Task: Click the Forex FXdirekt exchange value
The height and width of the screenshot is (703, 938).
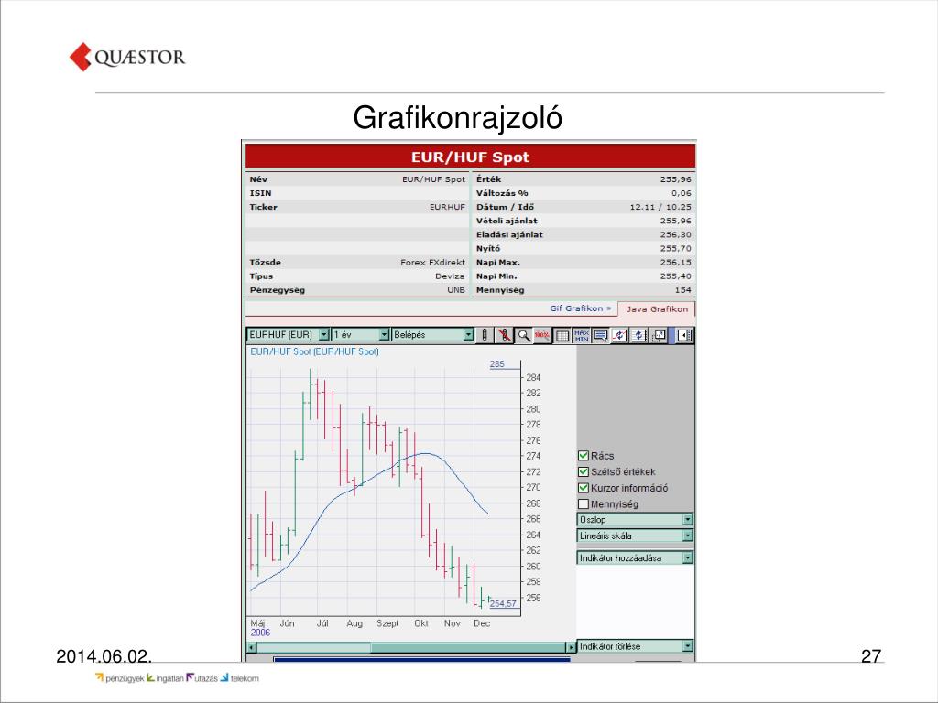Action: tap(432, 263)
